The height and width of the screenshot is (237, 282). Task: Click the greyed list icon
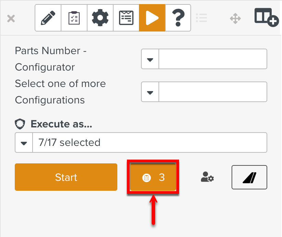pos(201,18)
